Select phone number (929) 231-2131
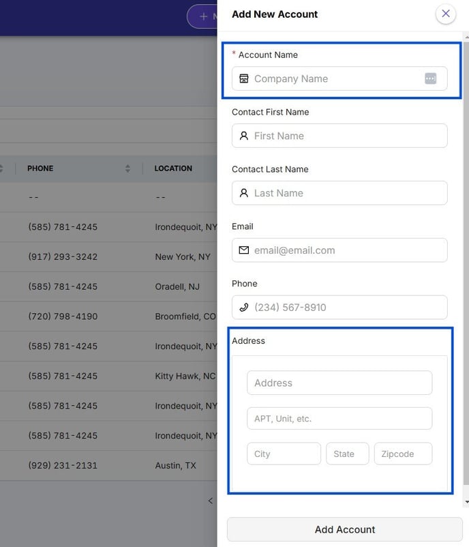Screen dimensions: 469x547 click(x=63, y=465)
